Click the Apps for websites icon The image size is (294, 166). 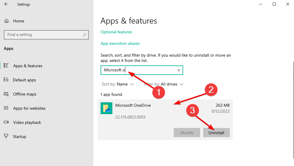pos(6,108)
